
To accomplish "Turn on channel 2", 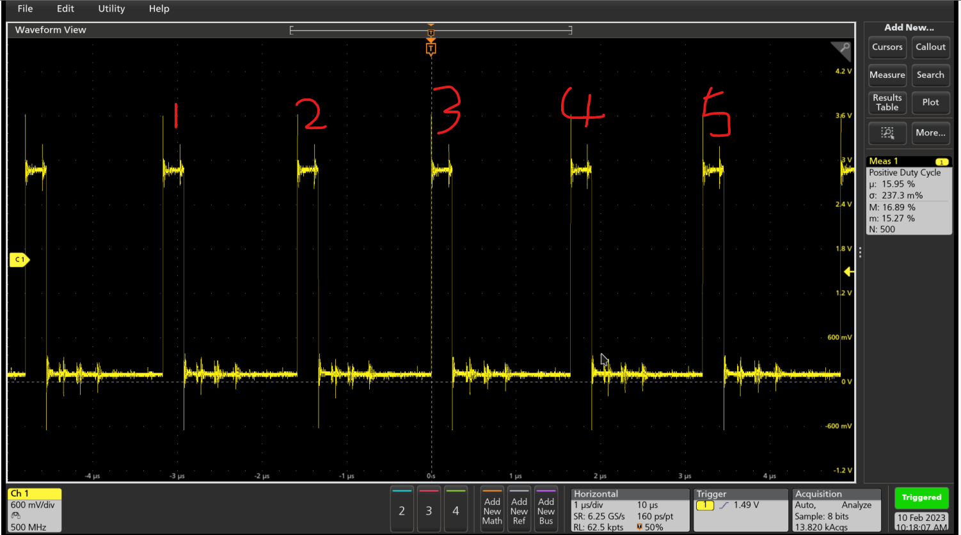I will pos(402,510).
